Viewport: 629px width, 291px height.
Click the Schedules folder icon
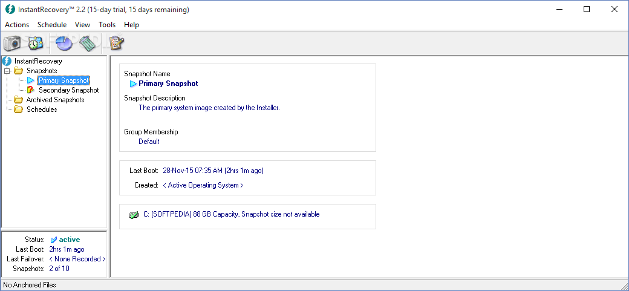tap(19, 110)
